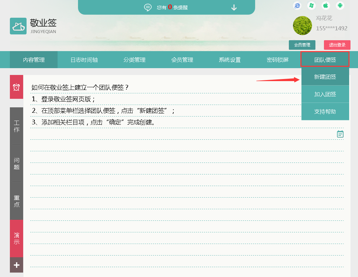This screenshot has width=358, height=277.
Task: Click the phone number 155****1492
Action: (x=331, y=28)
